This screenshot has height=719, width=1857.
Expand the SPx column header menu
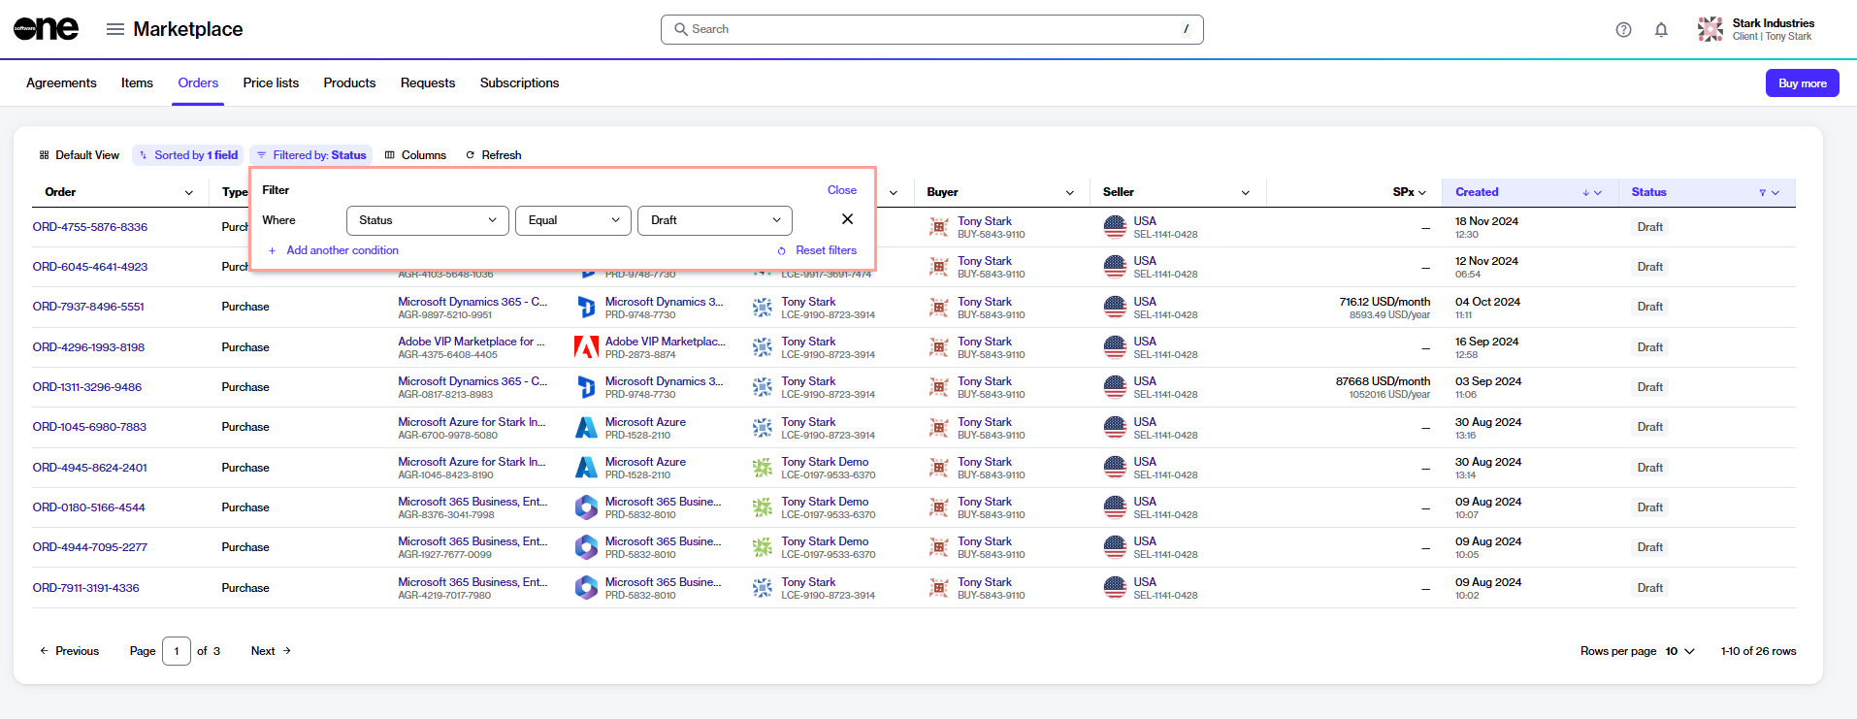[x=1422, y=193]
